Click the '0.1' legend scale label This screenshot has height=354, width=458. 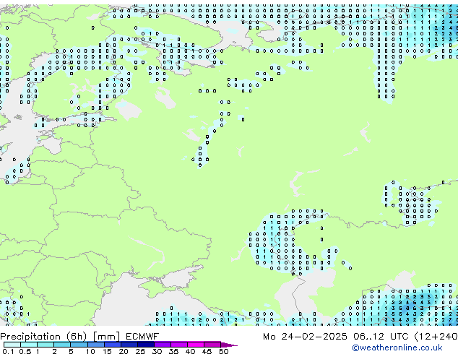8,351
